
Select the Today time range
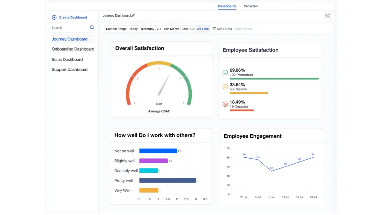tap(133, 29)
